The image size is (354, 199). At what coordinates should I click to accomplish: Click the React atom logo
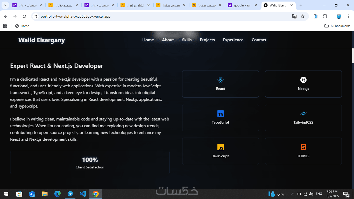click(221, 80)
